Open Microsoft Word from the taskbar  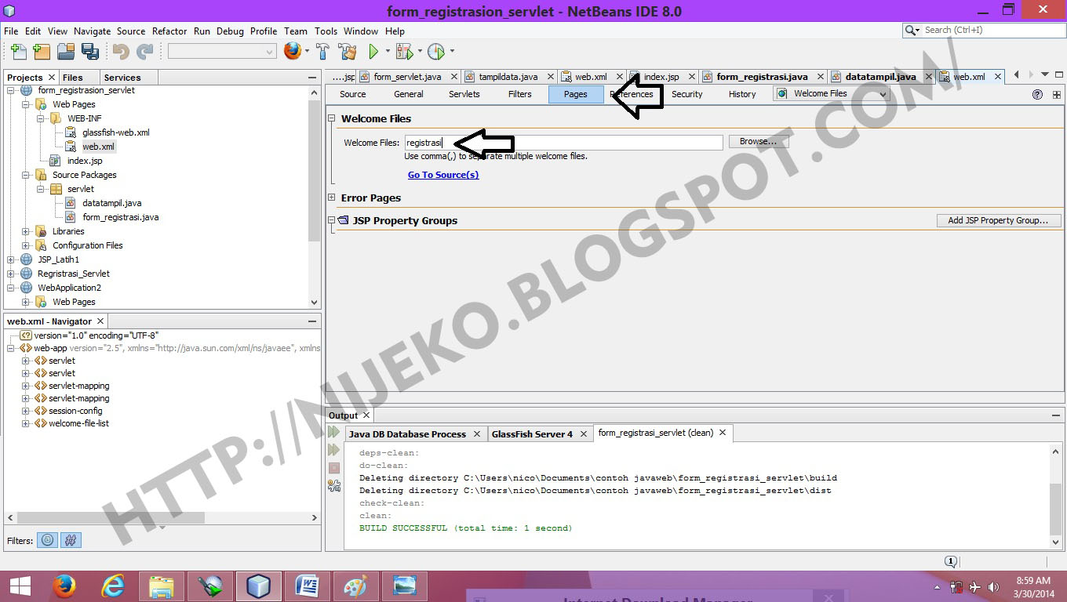click(x=307, y=586)
